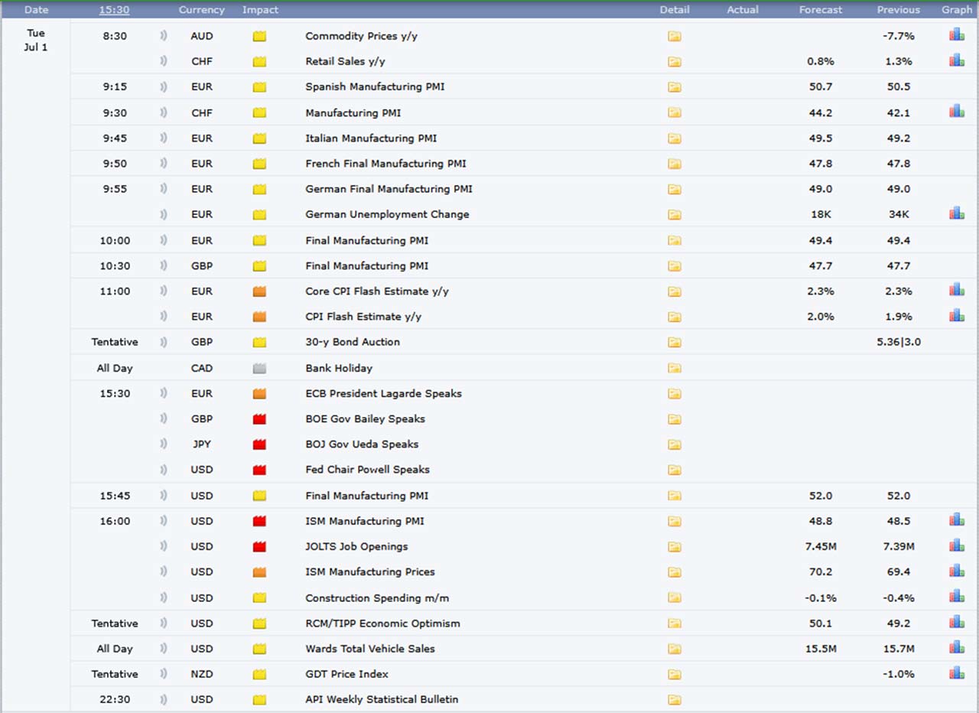Open the Core CPI Flash Estimate y/y event
Viewport: 979px width, 713px height.
click(x=376, y=291)
